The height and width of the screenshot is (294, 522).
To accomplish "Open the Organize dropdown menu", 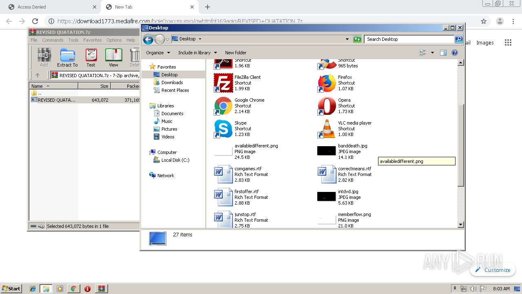I will [158, 53].
